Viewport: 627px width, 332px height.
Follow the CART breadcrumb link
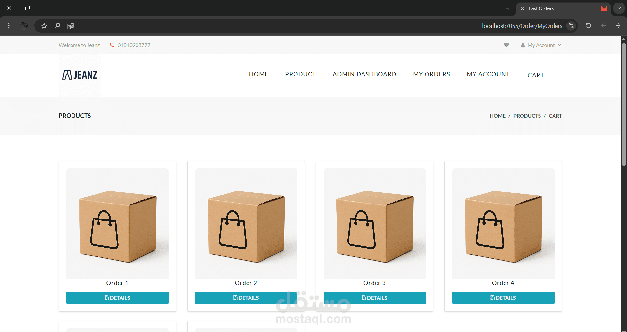click(x=555, y=116)
